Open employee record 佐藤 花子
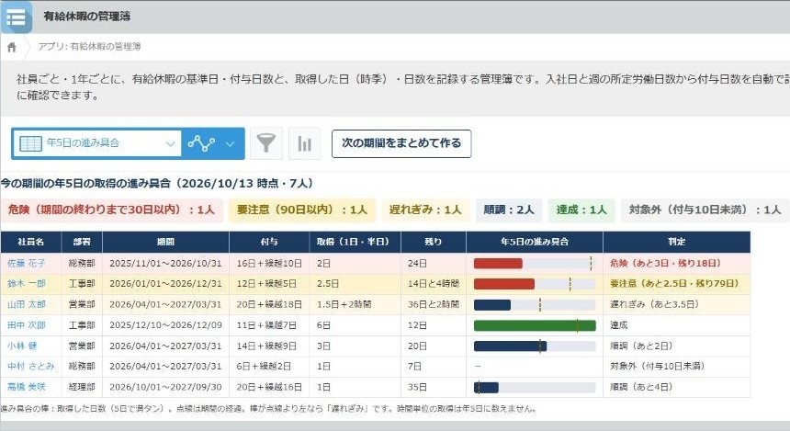The image size is (790, 431). [27, 263]
